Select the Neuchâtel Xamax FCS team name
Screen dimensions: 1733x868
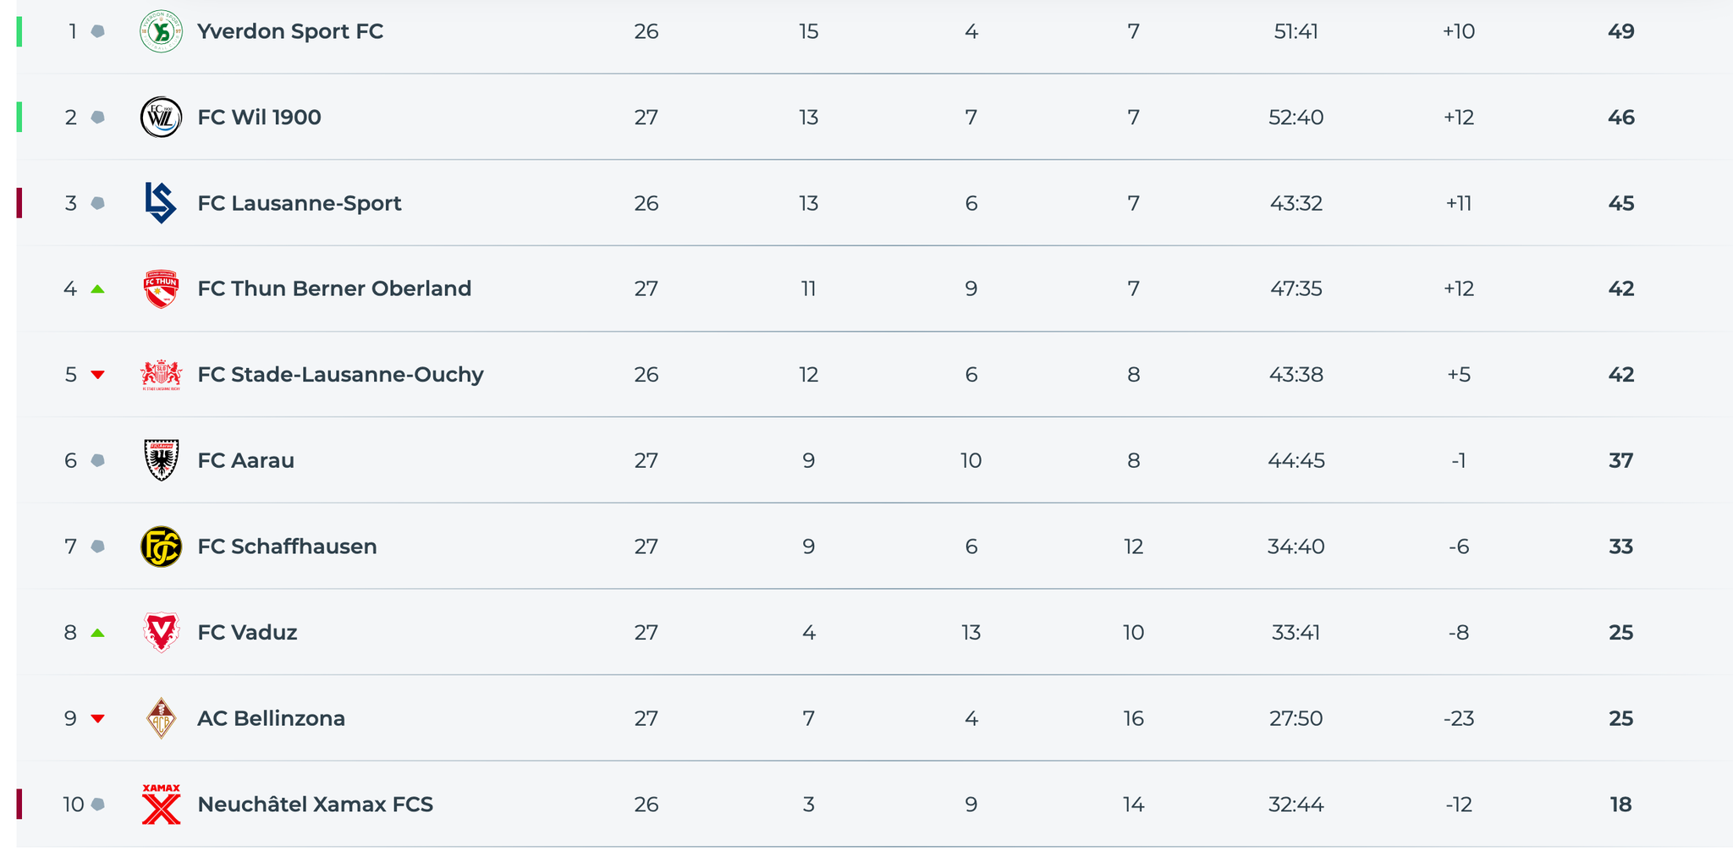pyautogui.click(x=315, y=805)
